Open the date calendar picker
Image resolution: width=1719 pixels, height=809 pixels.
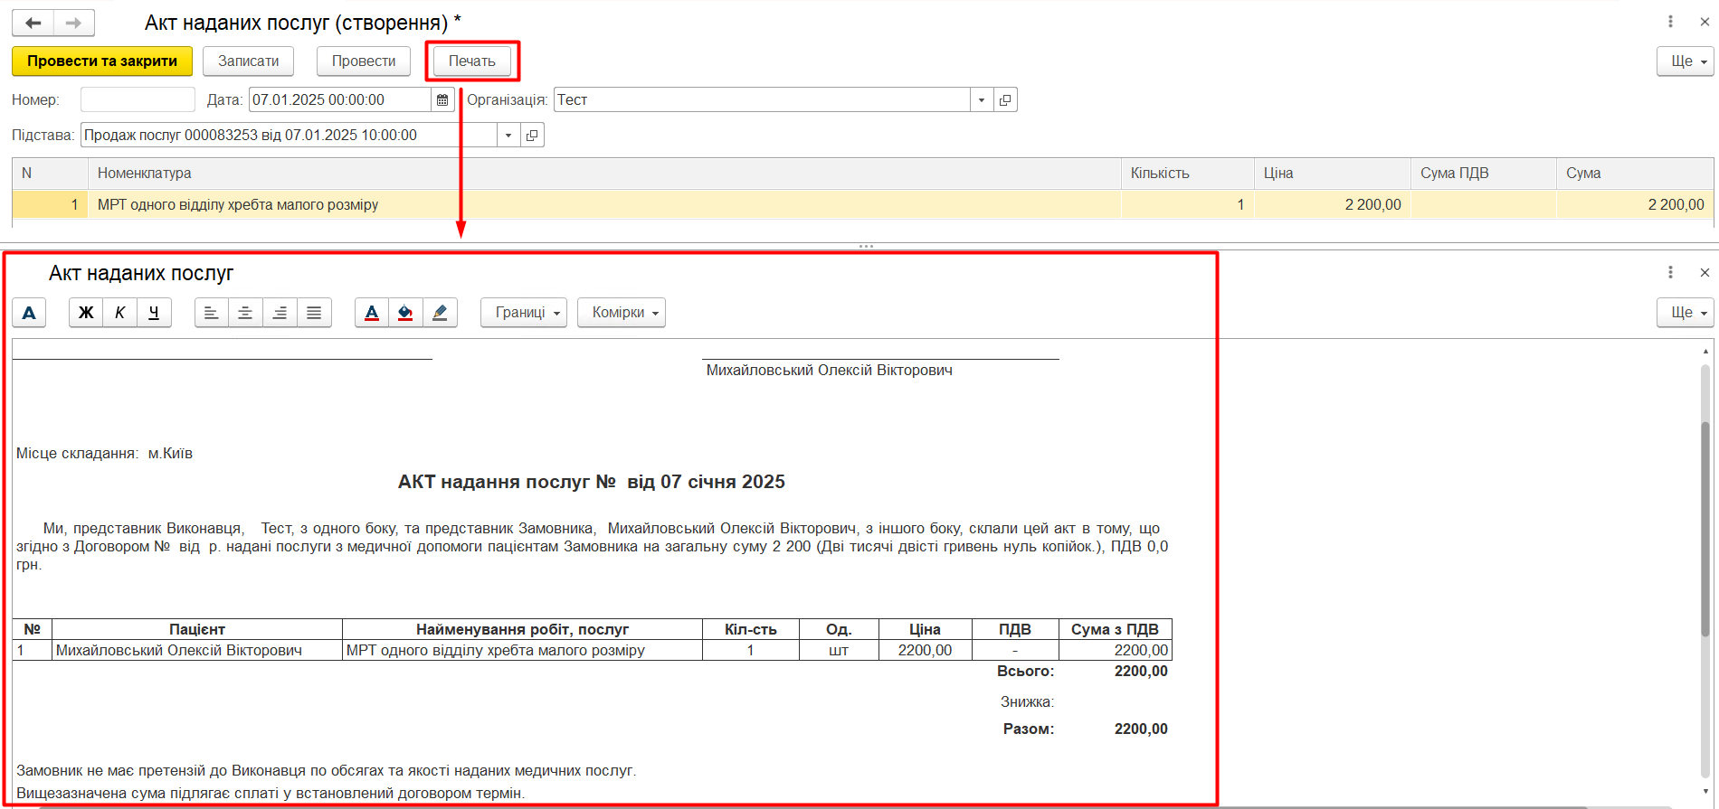click(442, 100)
